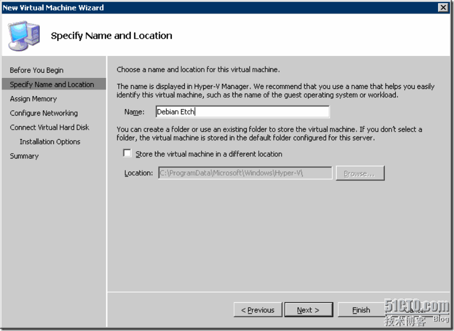454x331 pixels.
Task: Click the 'Name:' label
Action: (x=134, y=112)
